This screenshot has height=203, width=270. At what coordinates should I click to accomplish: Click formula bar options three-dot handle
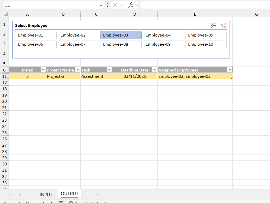108,5
